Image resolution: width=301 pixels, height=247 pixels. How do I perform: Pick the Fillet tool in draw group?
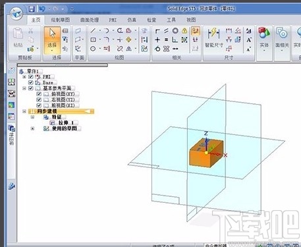click(107, 40)
